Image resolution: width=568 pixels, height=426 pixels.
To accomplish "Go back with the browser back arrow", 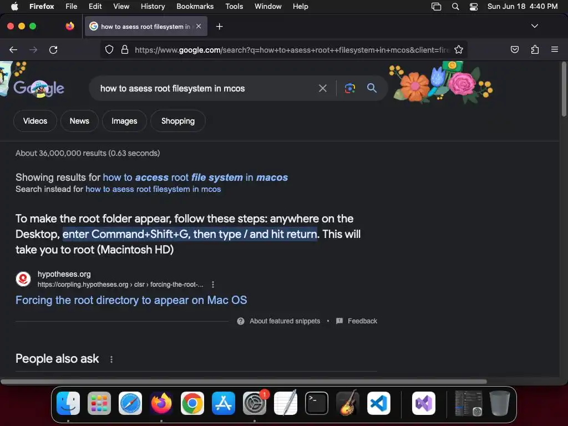I will tap(13, 49).
